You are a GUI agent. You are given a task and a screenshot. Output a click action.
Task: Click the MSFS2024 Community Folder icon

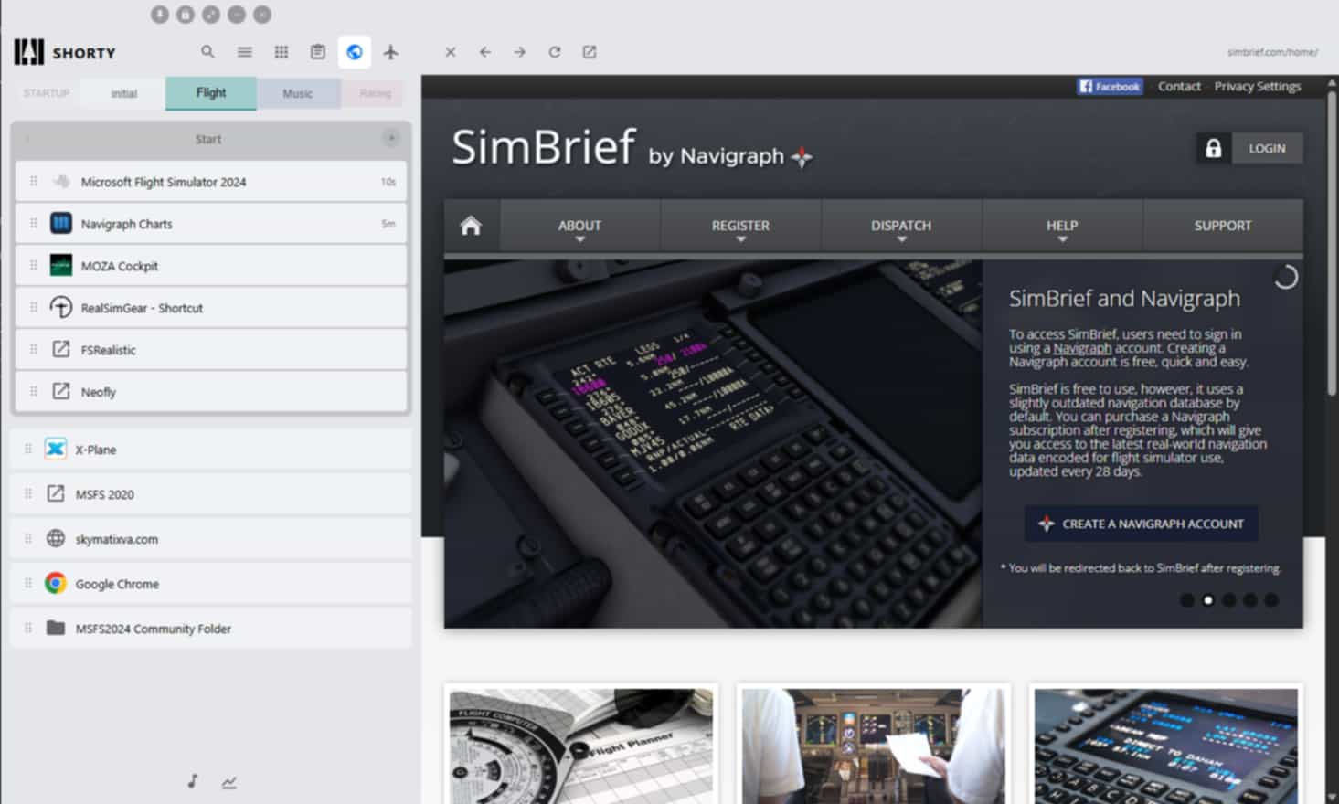click(56, 628)
